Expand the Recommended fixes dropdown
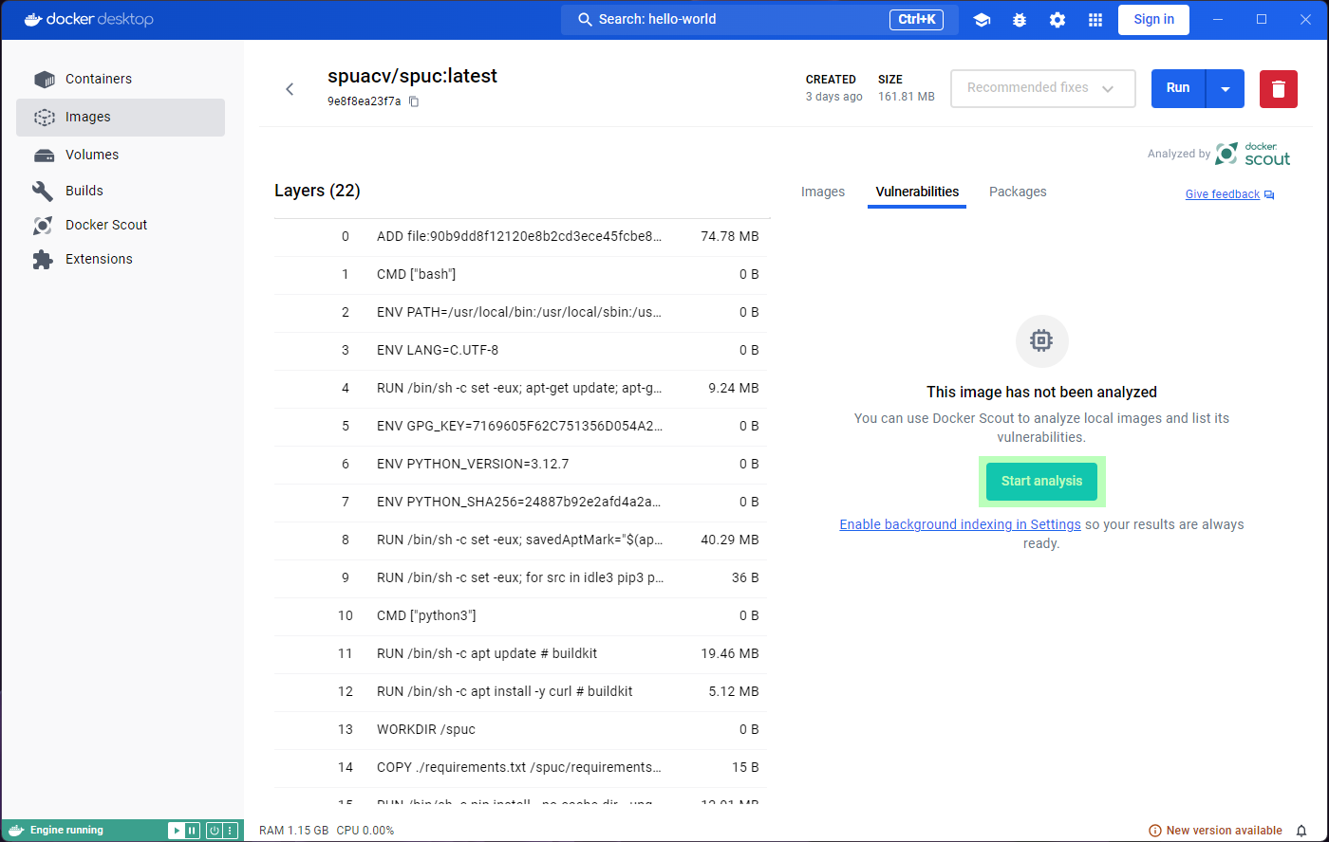The image size is (1329, 842). pos(1042,88)
